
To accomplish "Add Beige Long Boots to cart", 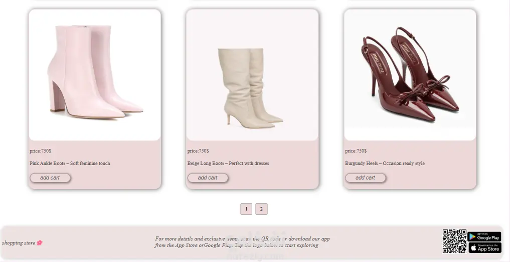I will (208, 177).
